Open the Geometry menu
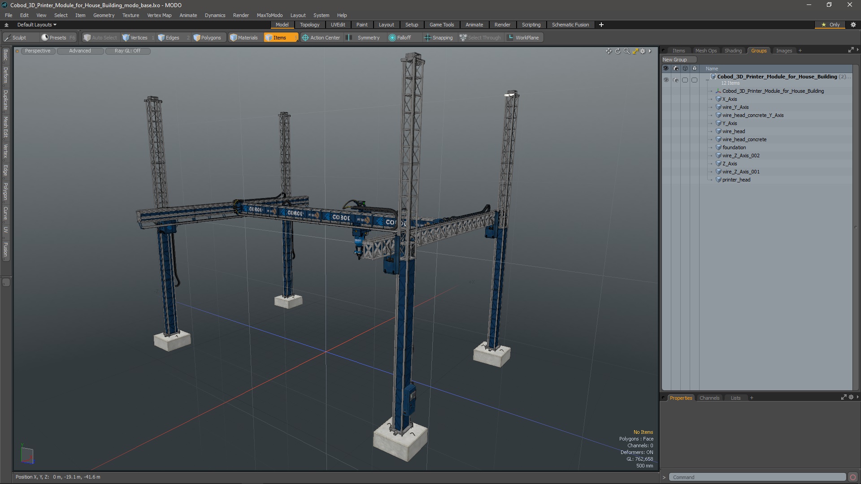 point(104,15)
